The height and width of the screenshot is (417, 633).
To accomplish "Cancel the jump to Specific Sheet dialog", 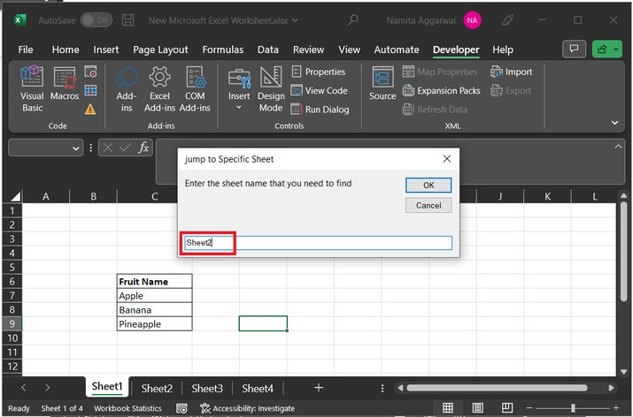I will point(428,205).
